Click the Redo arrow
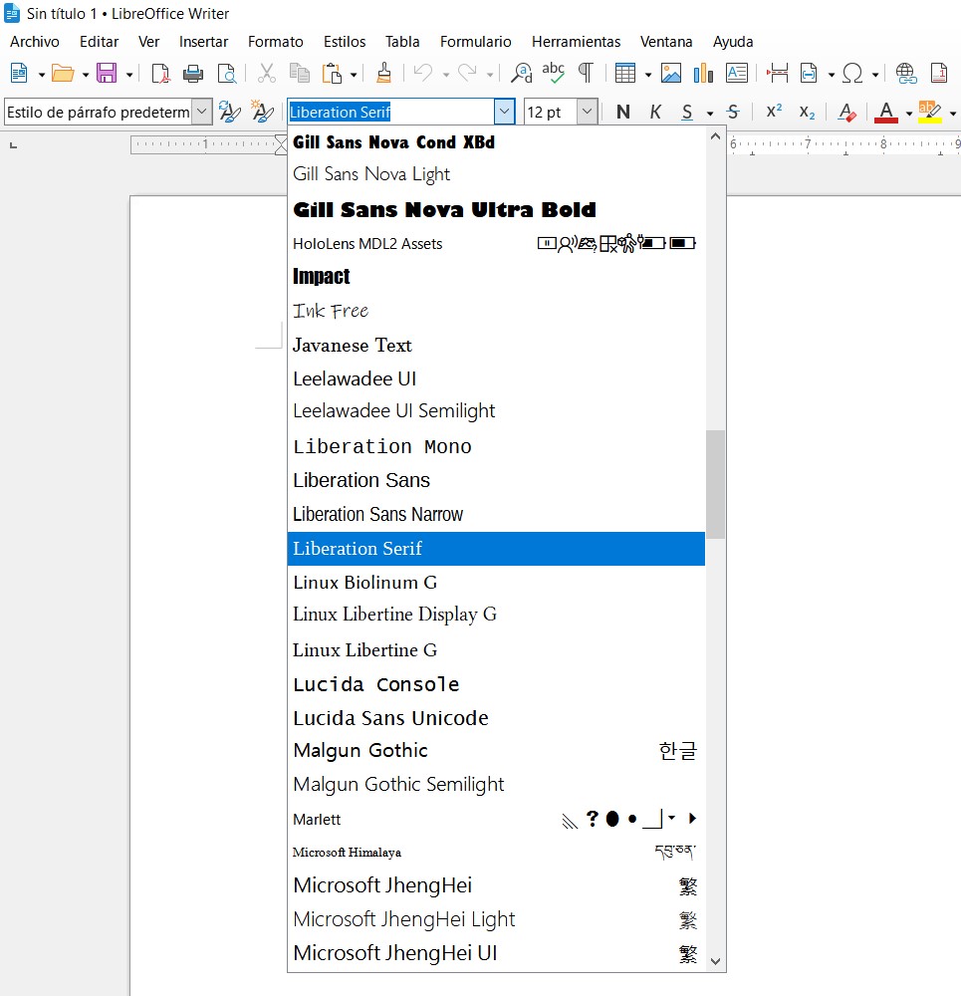 [467, 74]
